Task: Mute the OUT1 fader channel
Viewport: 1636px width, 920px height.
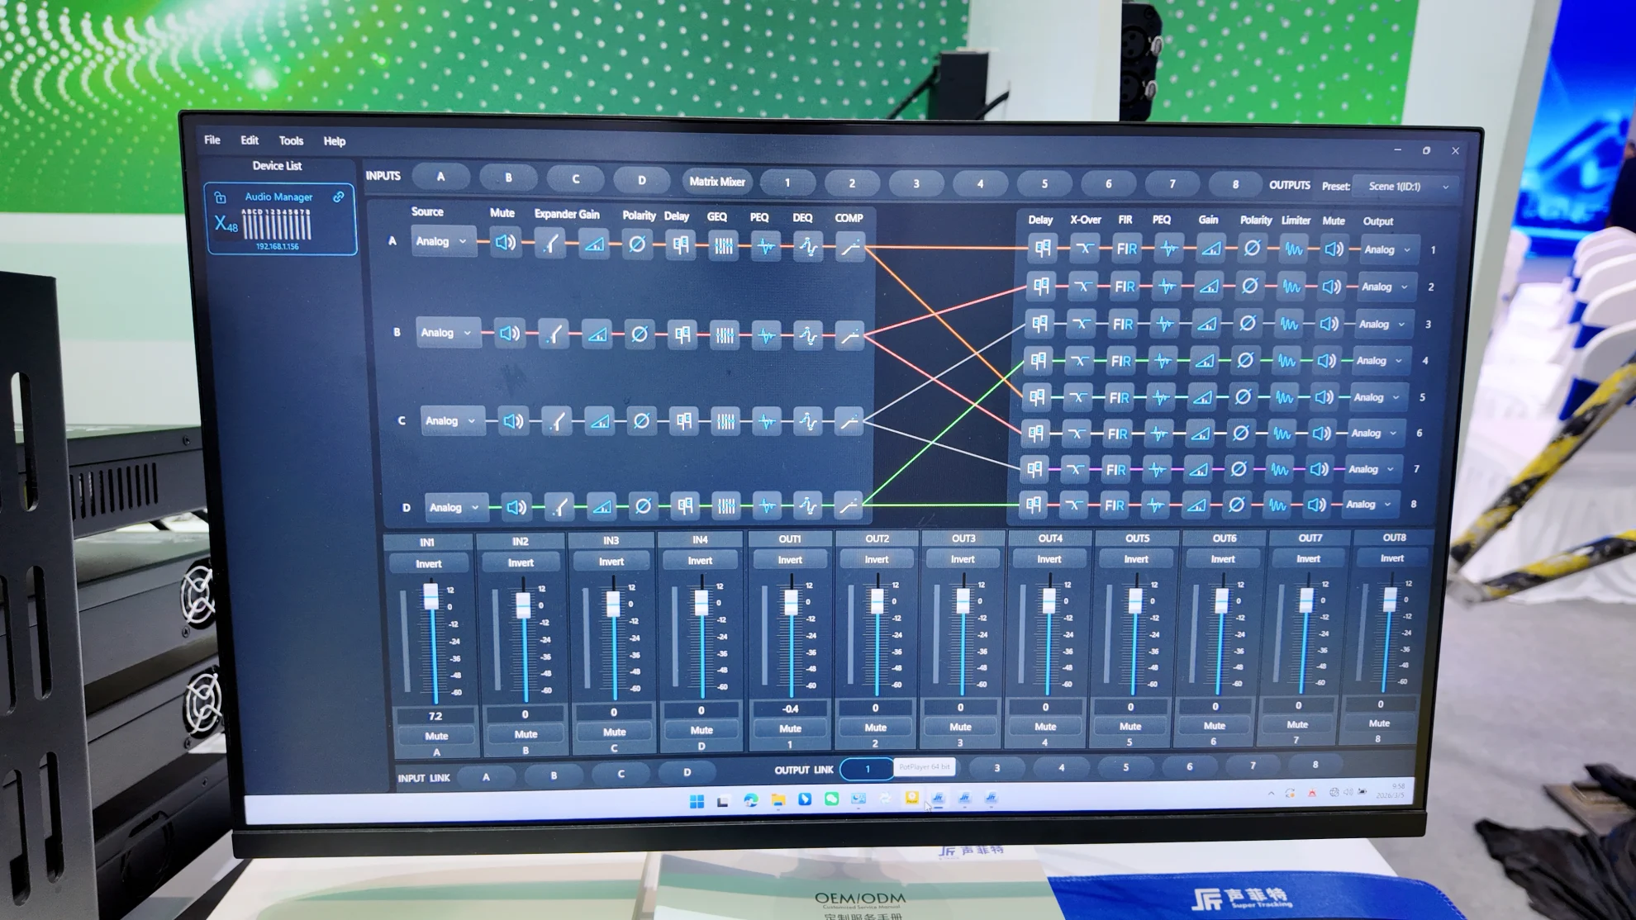Action: 790,728
